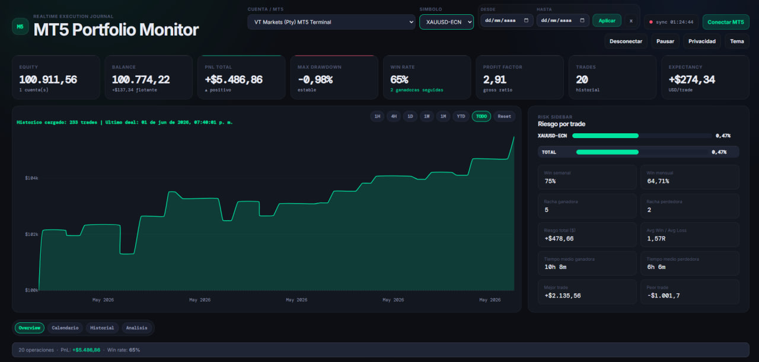Click the Profit Factor value 2,91

[x=495, y=79]
